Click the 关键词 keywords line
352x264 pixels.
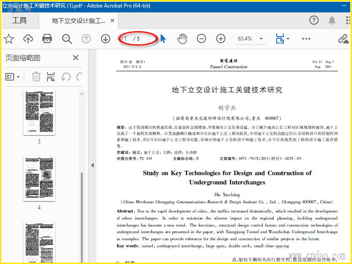[x=157, y=152]
